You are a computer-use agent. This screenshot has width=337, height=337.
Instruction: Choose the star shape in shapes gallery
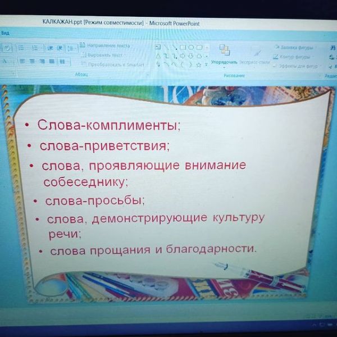click(x=198, y=65)
